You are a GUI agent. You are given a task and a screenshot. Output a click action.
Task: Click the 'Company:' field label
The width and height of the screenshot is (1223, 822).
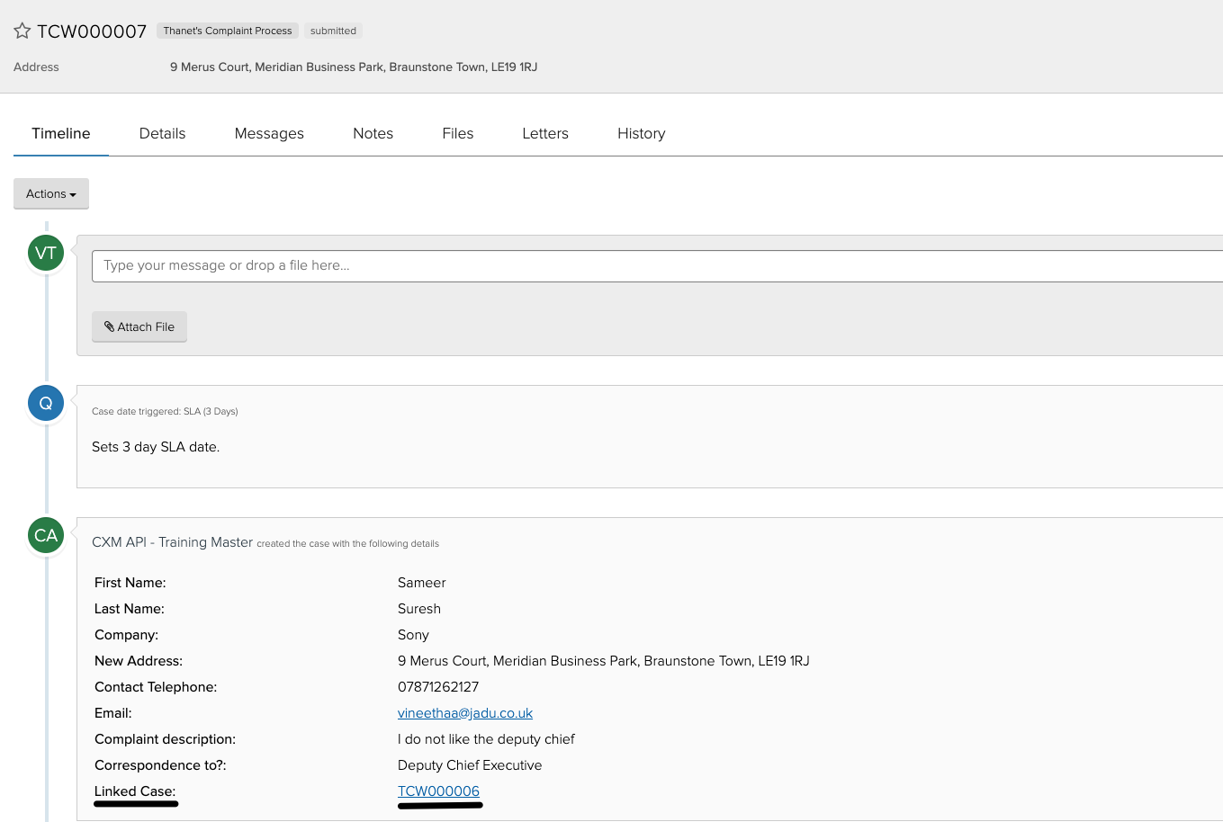click(126, 635)
